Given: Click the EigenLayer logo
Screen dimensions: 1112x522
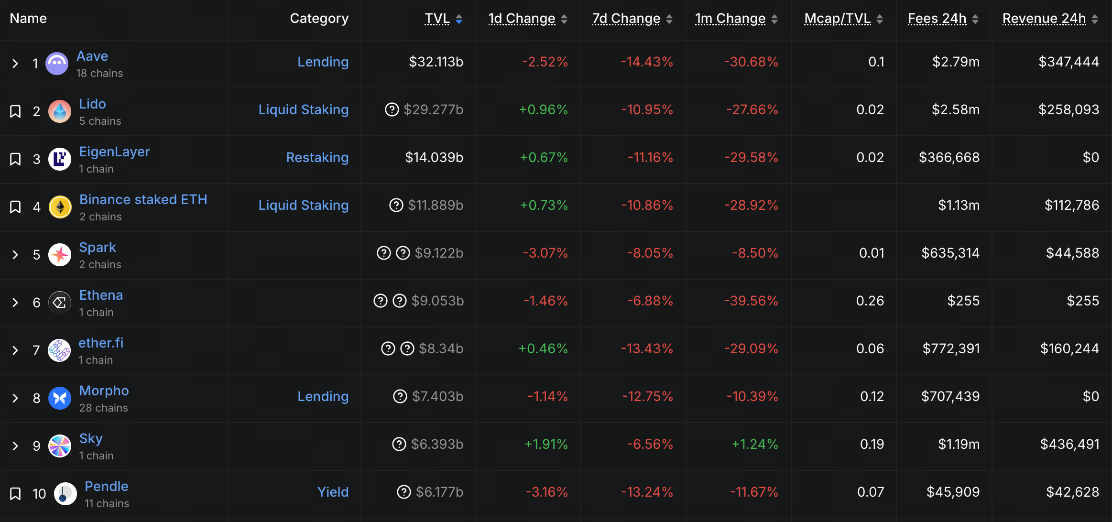Looking at the screenshot, I should (x=60, y=159).
